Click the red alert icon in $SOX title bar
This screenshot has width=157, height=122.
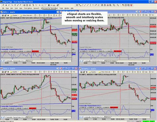click(x=61, y=69)
